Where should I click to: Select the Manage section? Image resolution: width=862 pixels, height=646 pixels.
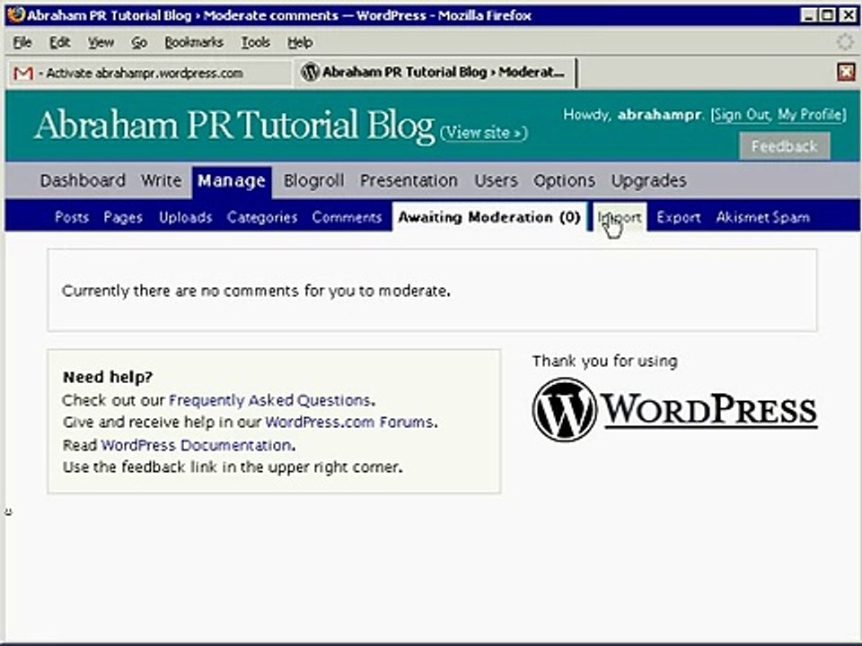pyautogui.click(x=232, y=181)
